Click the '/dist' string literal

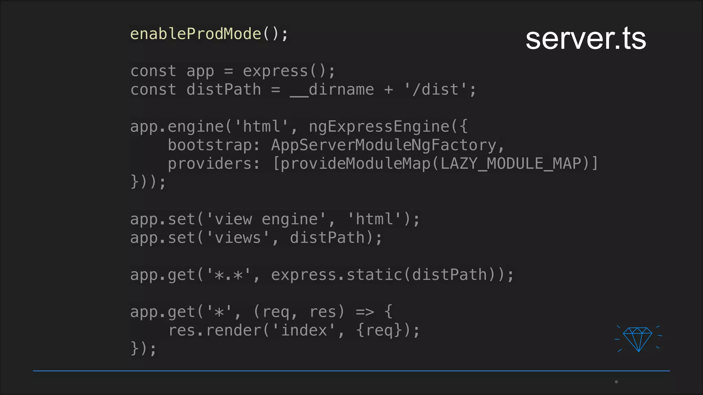click(435, 90)
